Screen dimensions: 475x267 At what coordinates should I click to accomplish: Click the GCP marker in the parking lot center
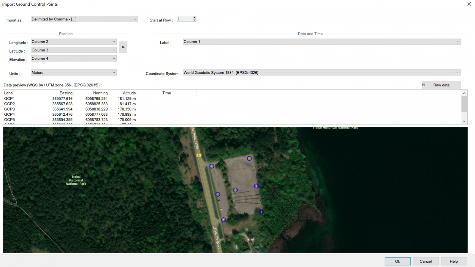point(235,190)
